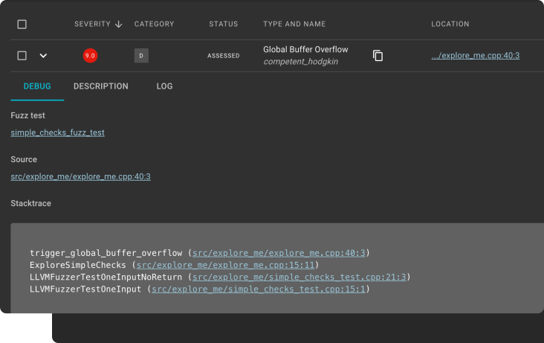The image size is (544, 343).
Task: Open ExploreSimpleChecks frame link explore_me.cpp:15:11
Action: click(226, 265)
